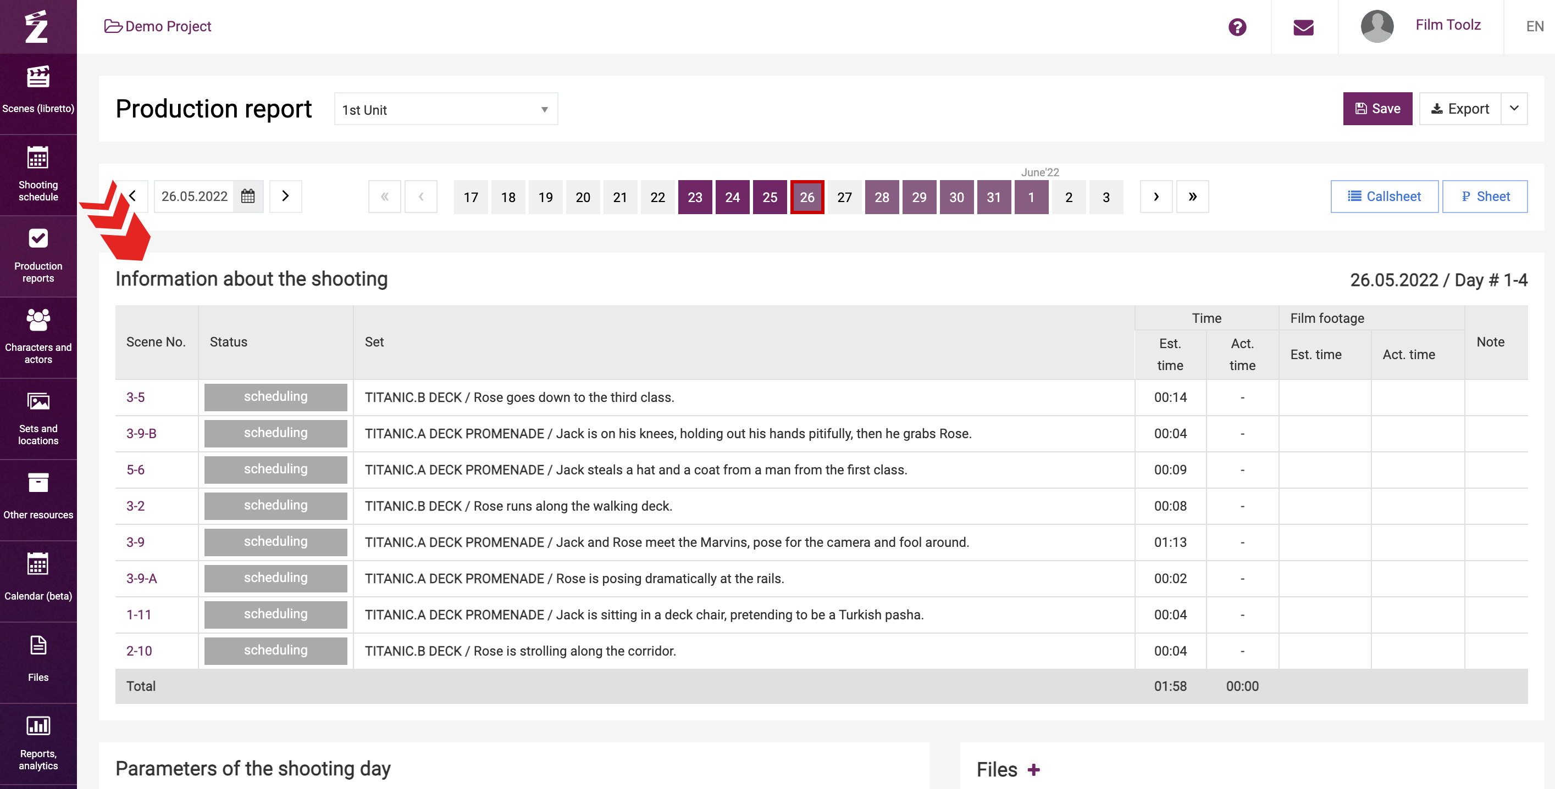
Task: Click the Save button
Action: (1377, 109)
